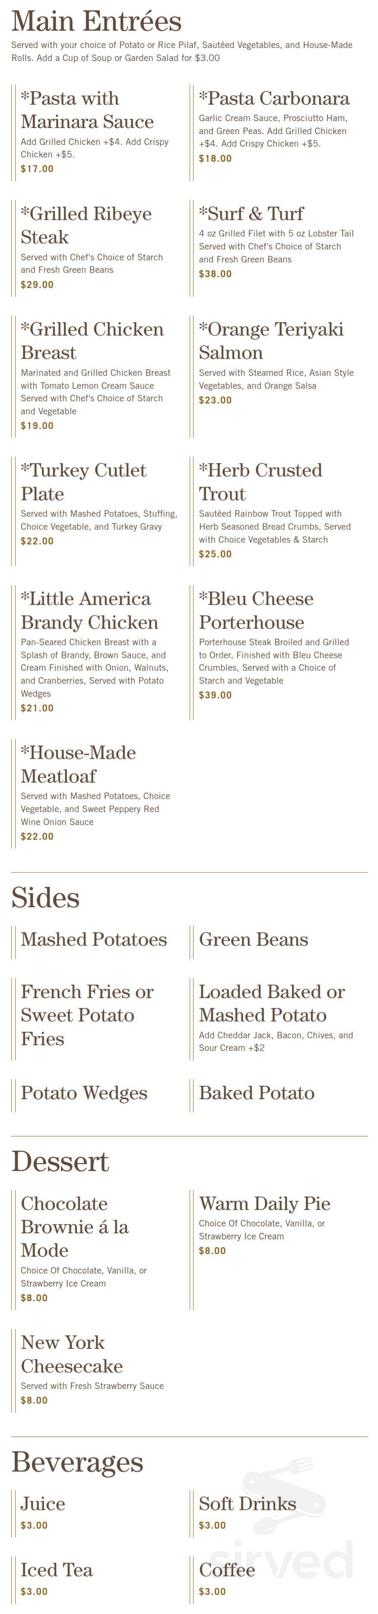The width and height of the screenshot is (378, 1614).
Task: Choose Loaded Baked or Mashed Potato
Action: point(272,1002)
